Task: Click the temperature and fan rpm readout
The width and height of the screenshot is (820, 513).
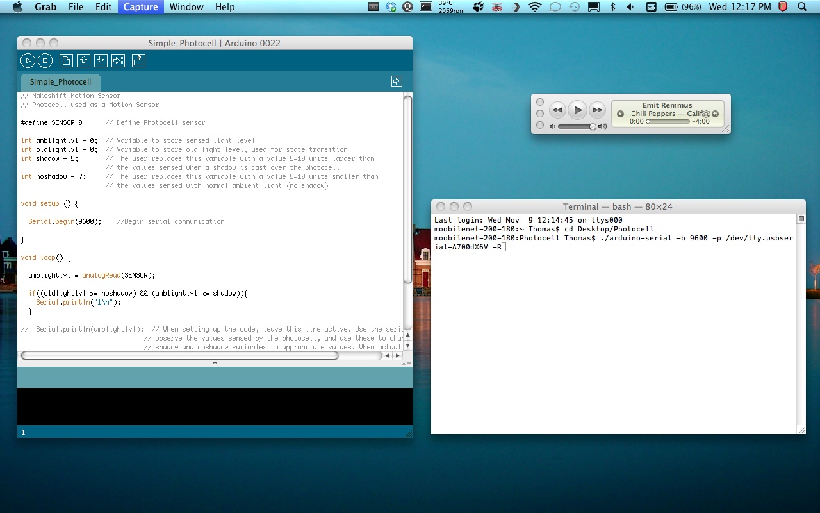Action: (x=452, y=7)
